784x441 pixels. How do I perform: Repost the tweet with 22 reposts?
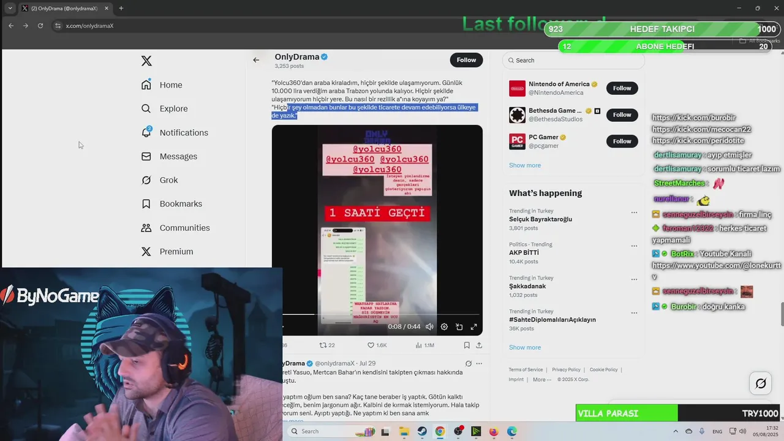[327, 345]
